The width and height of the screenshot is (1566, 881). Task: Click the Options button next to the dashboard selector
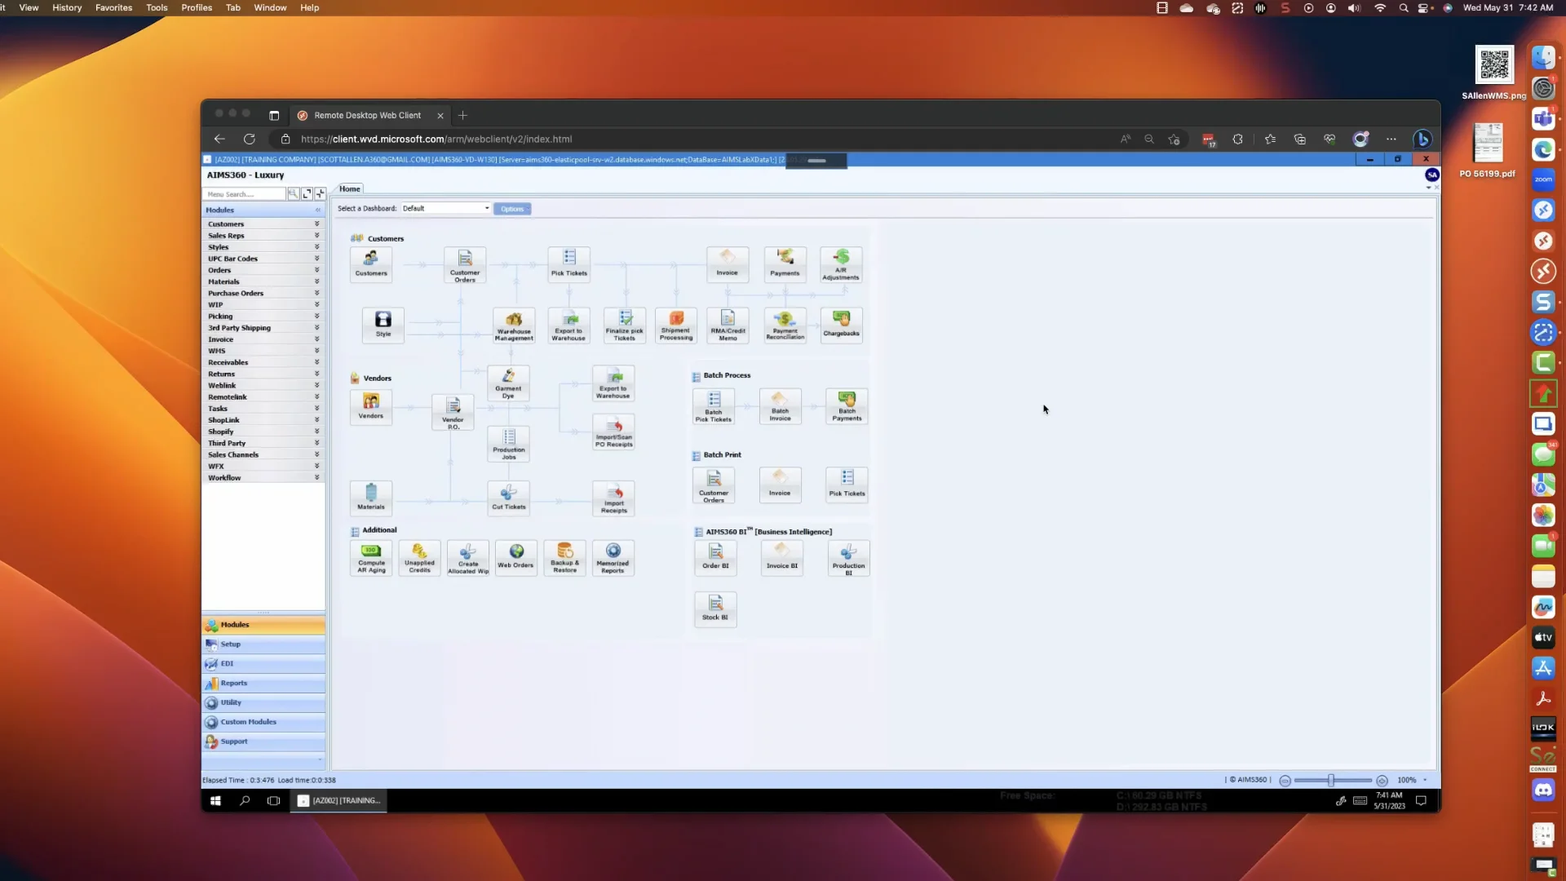(x=512, y=208)
